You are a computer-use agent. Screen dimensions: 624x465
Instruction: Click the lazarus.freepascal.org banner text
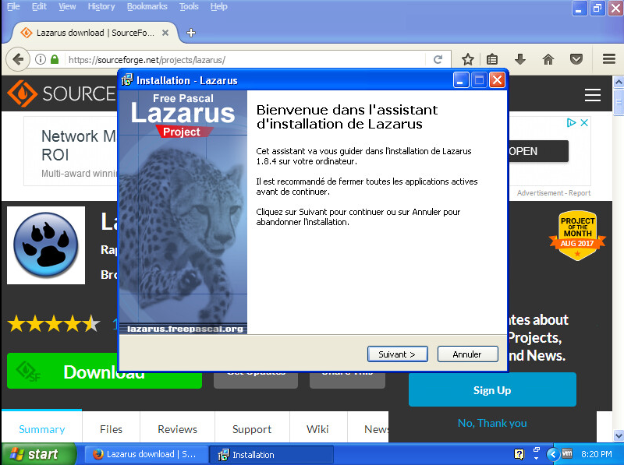pos(185,329)
